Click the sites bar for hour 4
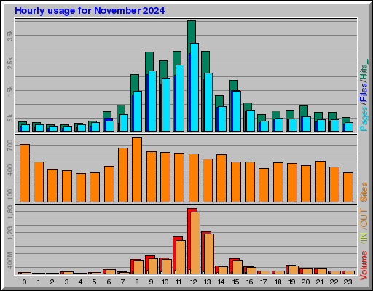This screenshot has width=373, height=291. pyautogui.click(x=81, y=188)
